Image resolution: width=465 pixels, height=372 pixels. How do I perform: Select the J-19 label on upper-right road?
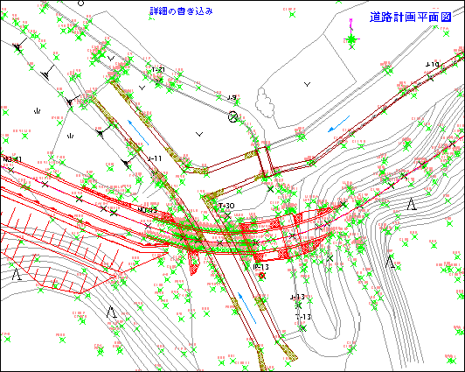coord(432,65)
